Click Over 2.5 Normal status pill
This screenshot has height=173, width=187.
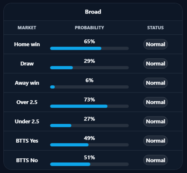point(155,102)
